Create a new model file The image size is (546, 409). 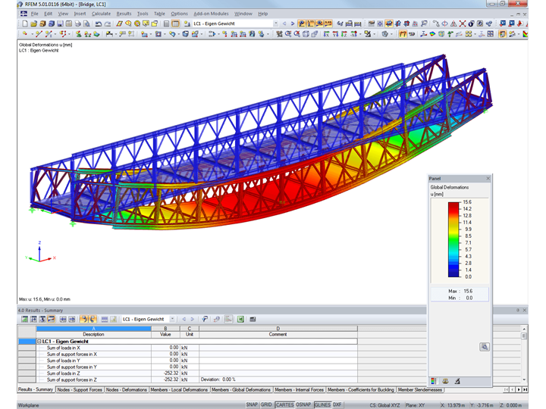click(x=25, y=23)
